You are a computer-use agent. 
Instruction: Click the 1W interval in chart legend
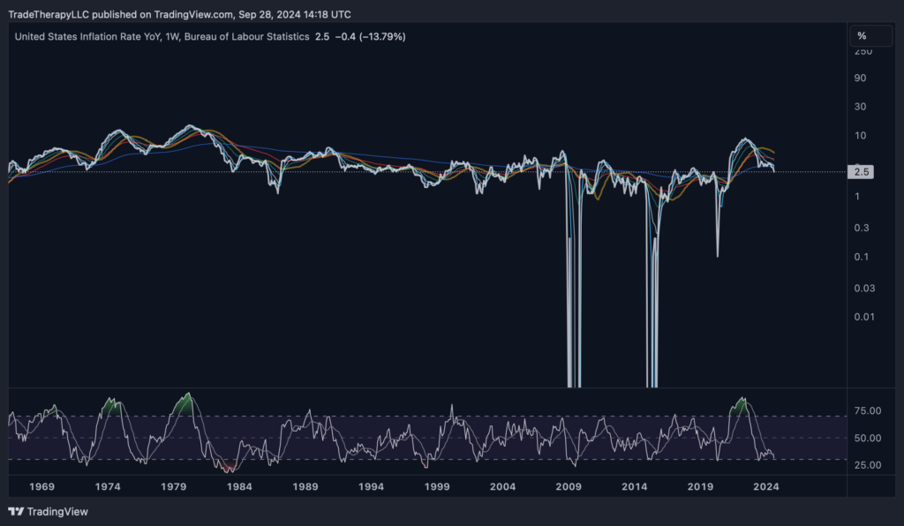(x=172, y=36)
